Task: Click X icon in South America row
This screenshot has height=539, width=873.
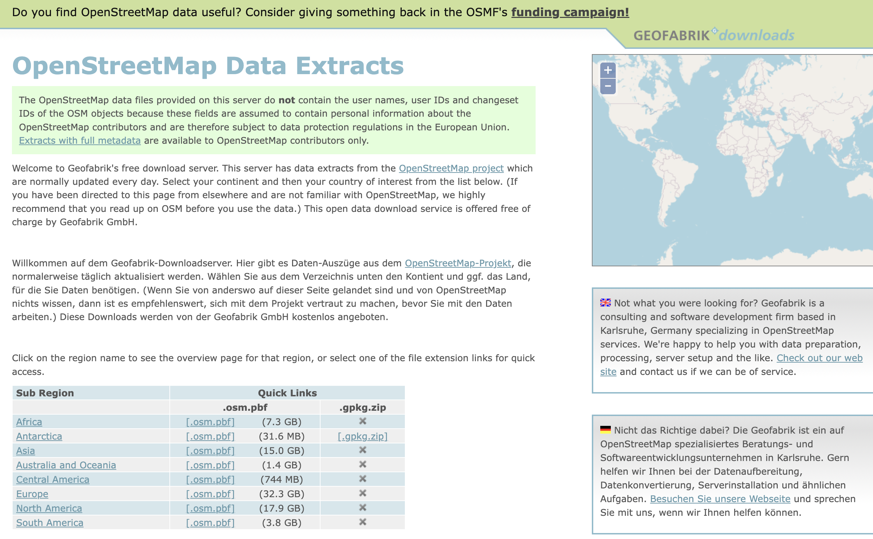Action: [x=363, y=522]
